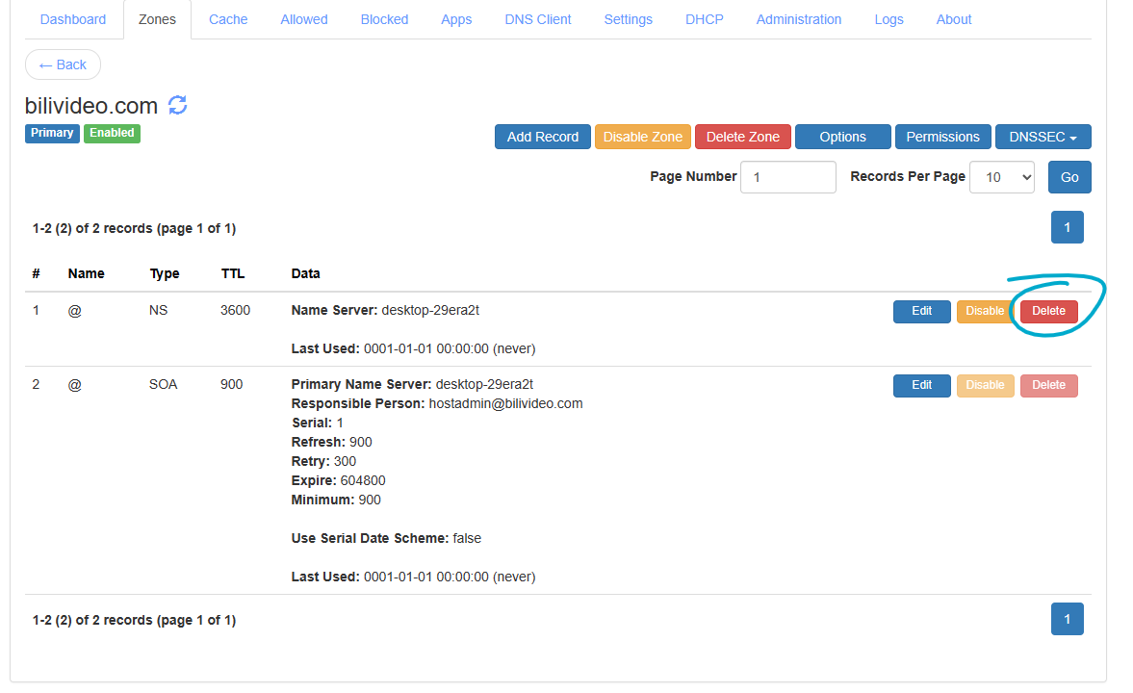Click the Data column header
Screen dimensions: 1133x693
click(306, 274)
